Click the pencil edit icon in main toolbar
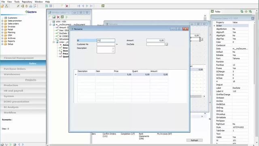The height and width of the screenshot is (146, 259). [x=18, y=6]
